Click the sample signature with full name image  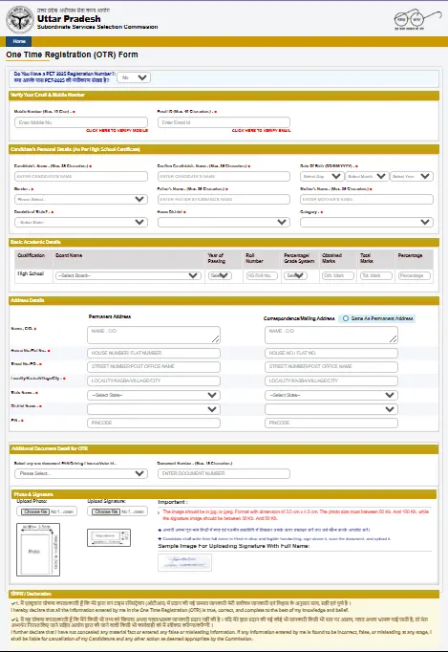pyautogui.click(x=185, y=562)
